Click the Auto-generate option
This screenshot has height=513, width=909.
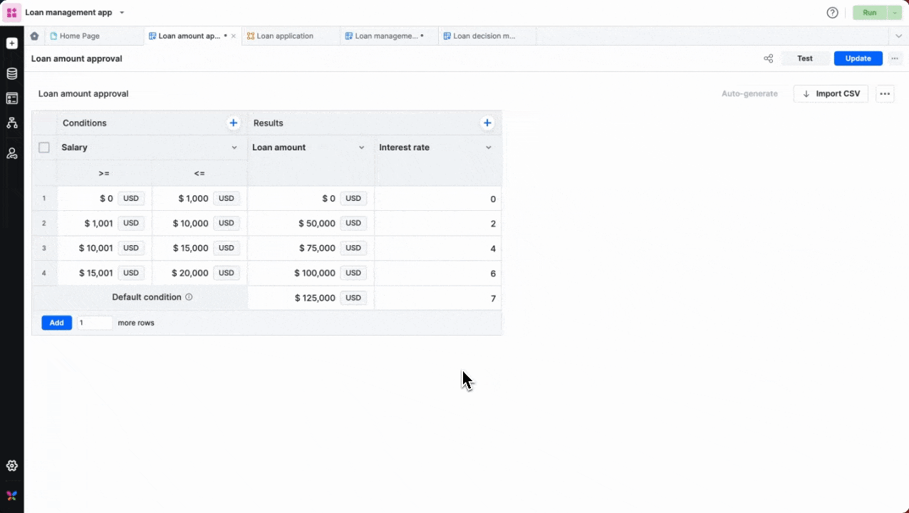[x=749, y=93]
